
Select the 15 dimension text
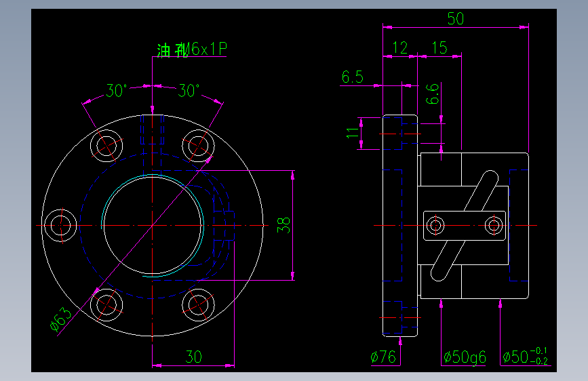(439, 47)
